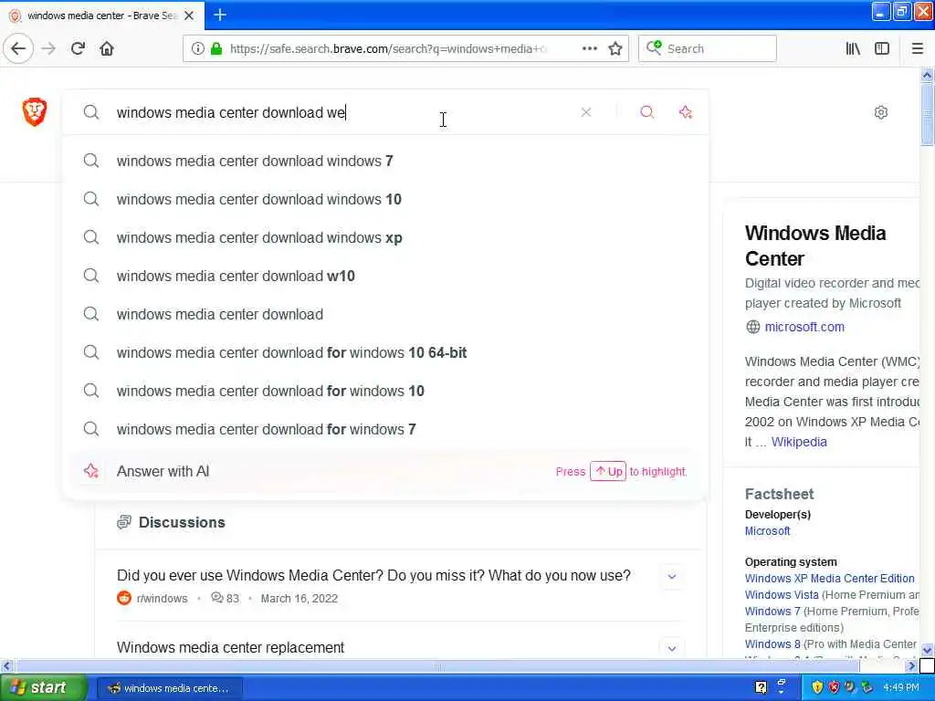
Task: Click the 'March 16, 2022' date text
Action: pos(299,598)
